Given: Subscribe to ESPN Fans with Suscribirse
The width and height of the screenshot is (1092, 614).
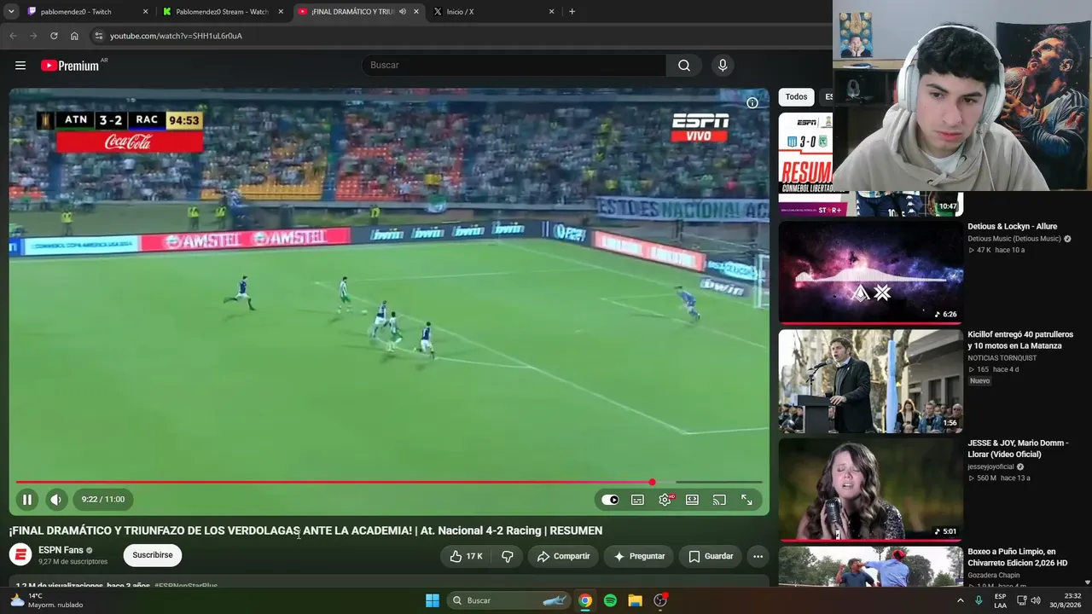Looking at the screenshot, I should coord(153,555).
